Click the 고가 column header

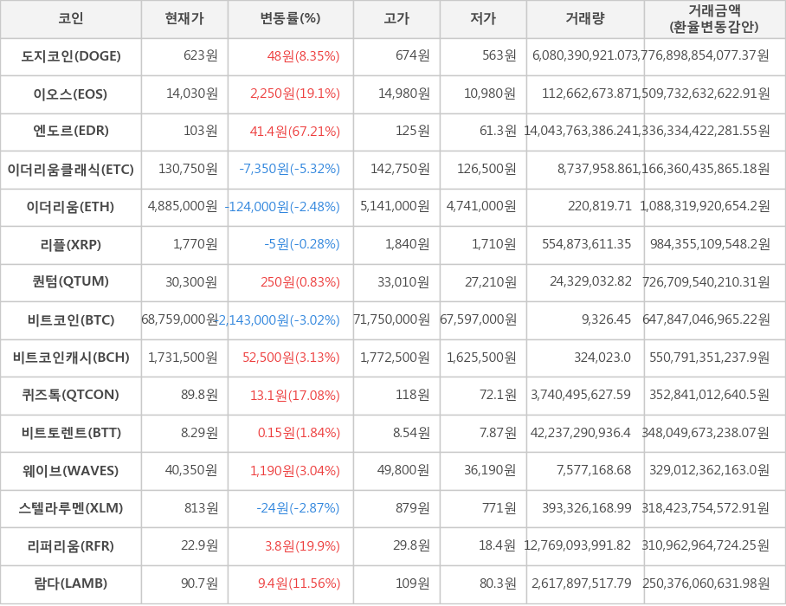coord(396,19)
